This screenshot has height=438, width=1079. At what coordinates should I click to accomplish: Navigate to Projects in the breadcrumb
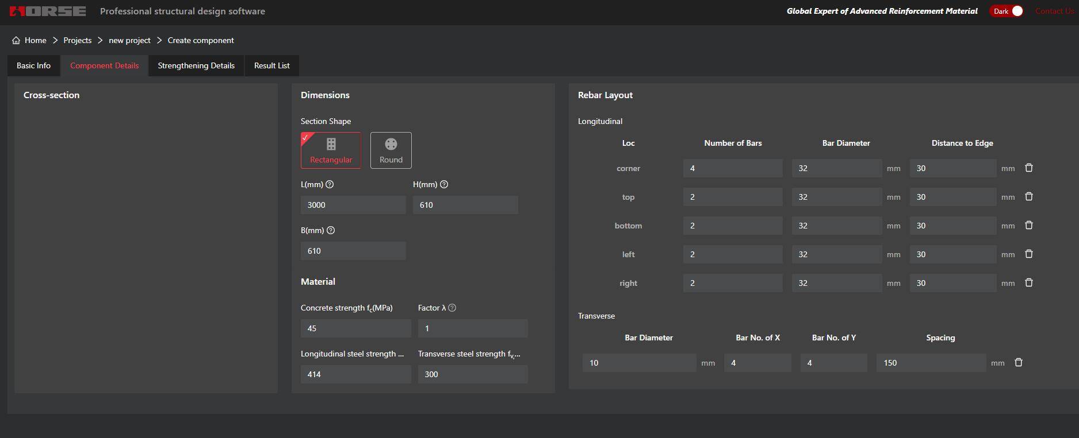(77, 40)
